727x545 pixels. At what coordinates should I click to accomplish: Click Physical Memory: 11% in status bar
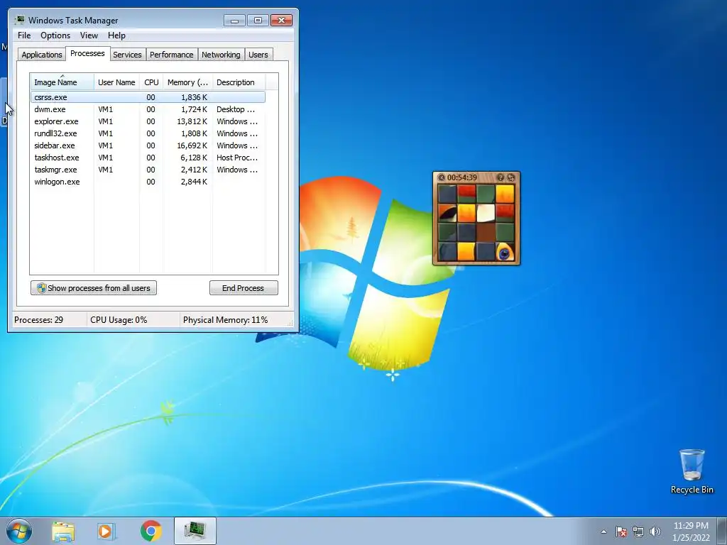tap(225, 320)
